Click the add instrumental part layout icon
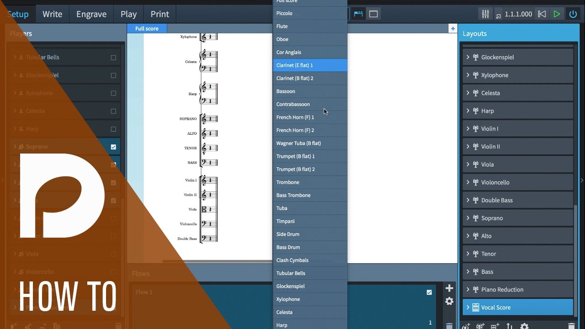The width and height of the screenshot is (585, 329). (480, 326)
